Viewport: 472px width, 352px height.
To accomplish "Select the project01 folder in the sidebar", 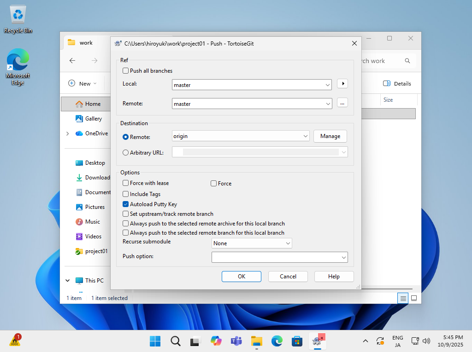I will point(96,251).
